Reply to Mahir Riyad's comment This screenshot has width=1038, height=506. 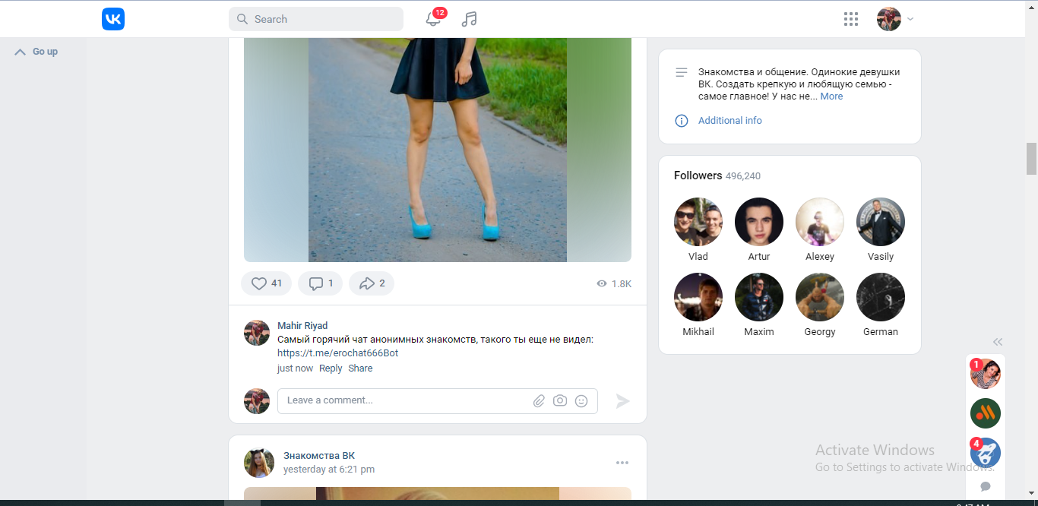[331, 368]
